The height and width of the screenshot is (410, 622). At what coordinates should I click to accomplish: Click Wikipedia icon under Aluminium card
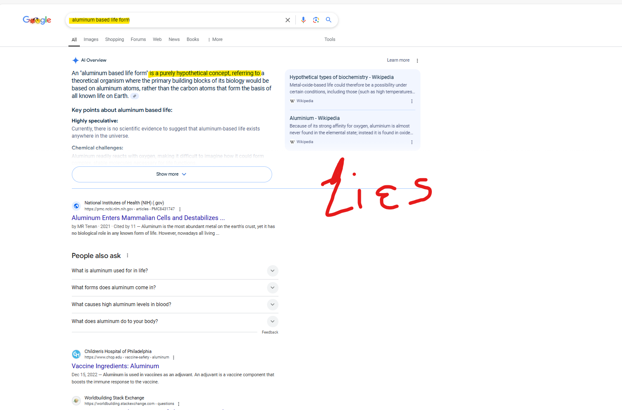click(x=292, y=142)
